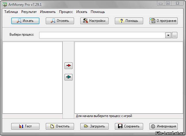Minimize the ArtMoney window

coord(161,3)
